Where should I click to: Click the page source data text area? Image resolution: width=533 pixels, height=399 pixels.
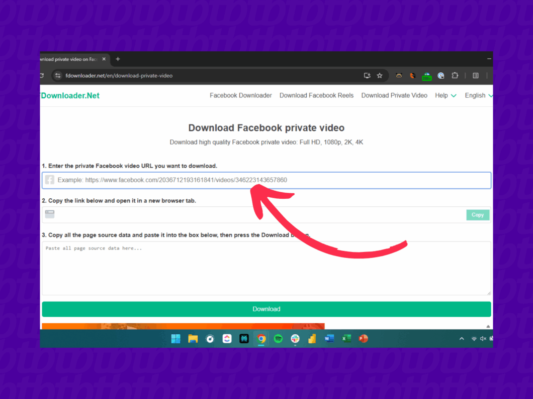point(267,268)
